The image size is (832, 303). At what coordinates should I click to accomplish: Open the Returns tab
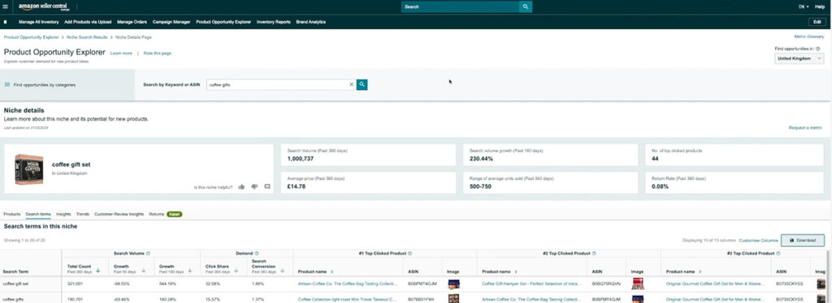(157, 214)
